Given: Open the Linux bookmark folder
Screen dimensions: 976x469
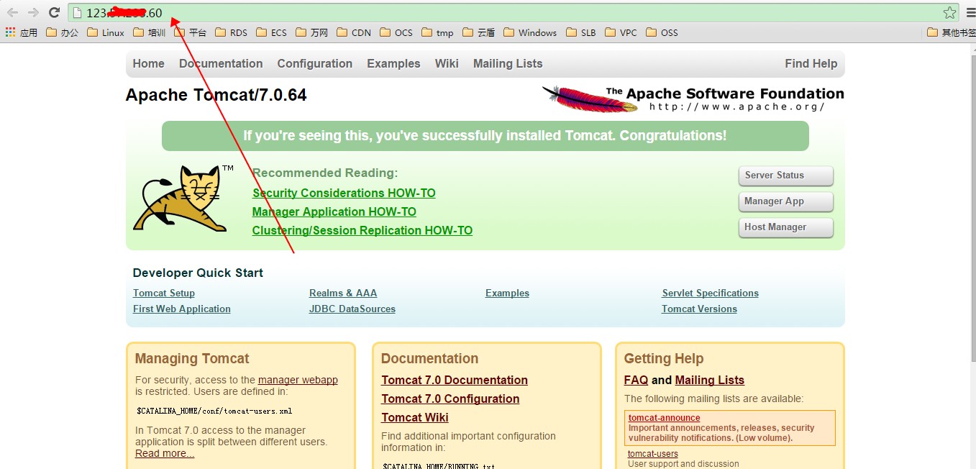Looking at the screenshot, I should [105, 32].
